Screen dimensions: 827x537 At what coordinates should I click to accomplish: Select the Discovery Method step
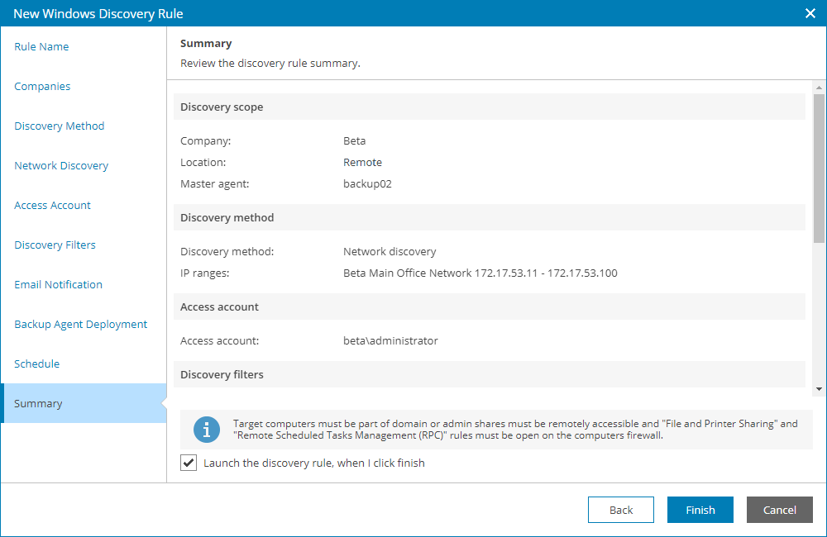point(59,126)
